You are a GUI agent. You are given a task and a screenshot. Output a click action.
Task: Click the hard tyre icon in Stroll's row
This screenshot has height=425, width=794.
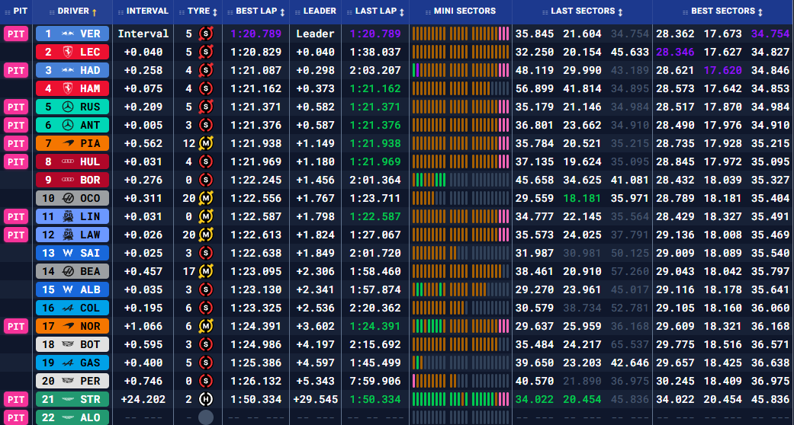point(204,399)
